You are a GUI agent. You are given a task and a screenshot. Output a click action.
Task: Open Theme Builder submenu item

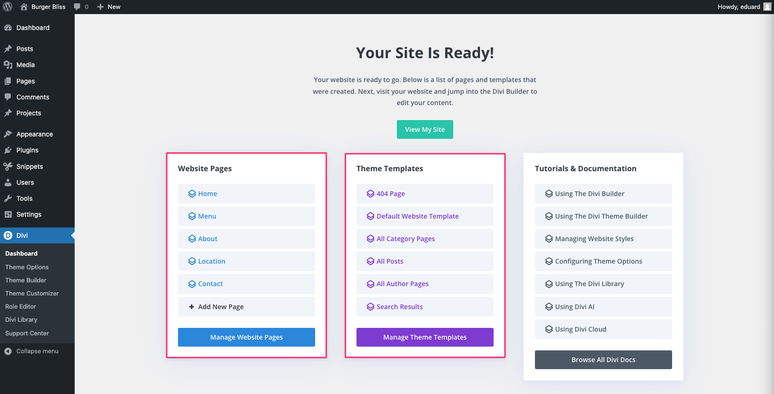(26, 280)
